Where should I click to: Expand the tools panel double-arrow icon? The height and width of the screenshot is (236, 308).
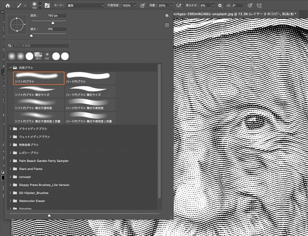pyautogui.click(x=2, y=12)
